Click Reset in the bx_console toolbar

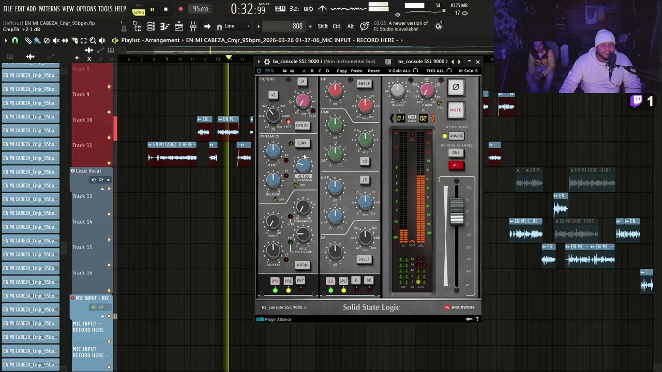[x=374, y=71]
